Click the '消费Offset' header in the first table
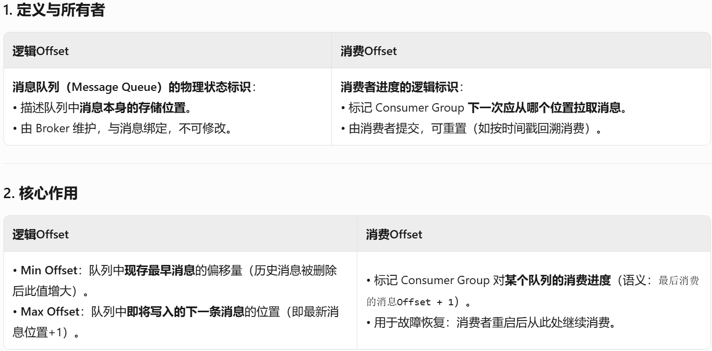Image resolution: width=712 pixels, height=351 pixels. coord(369,51)
